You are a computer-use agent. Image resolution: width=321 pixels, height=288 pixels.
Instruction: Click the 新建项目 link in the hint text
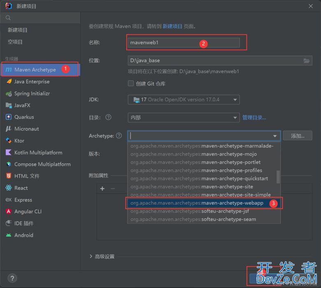pyautogui.click(x=172, y=26)
